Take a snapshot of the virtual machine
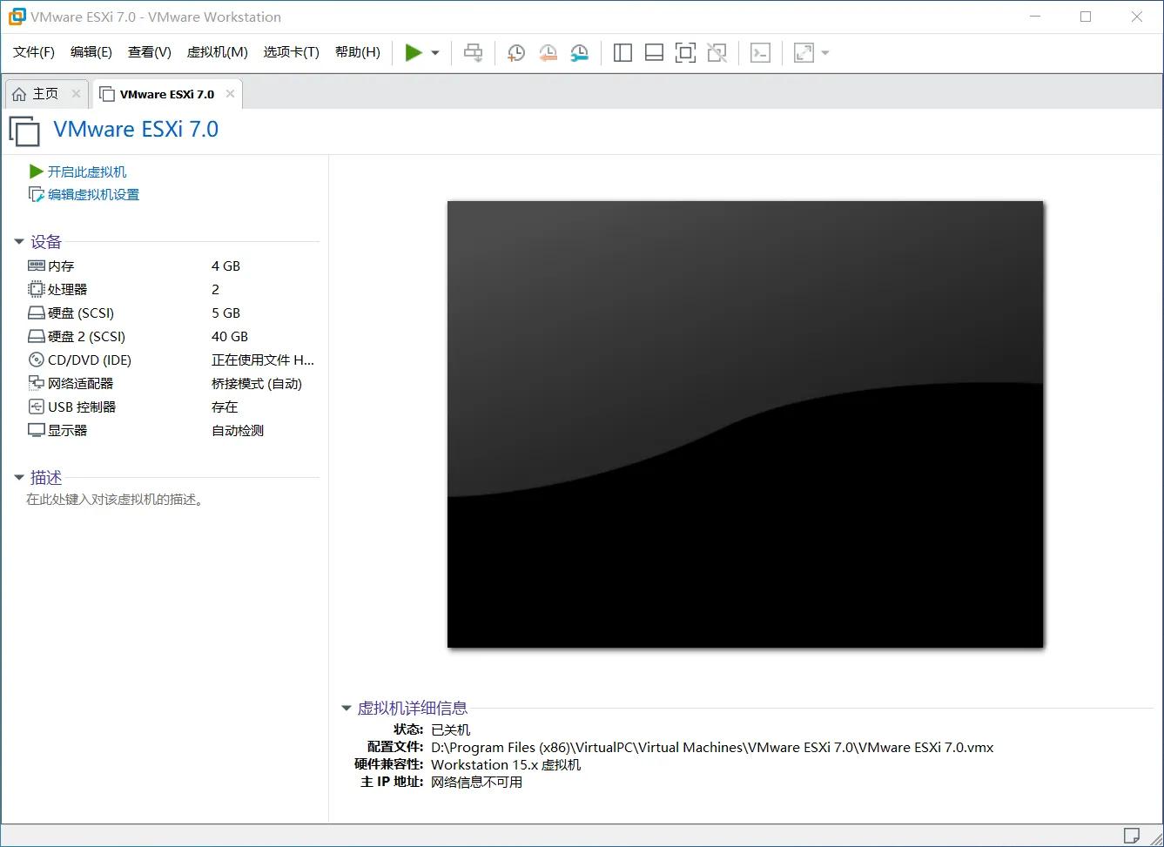This screenshot has width=1164, height=847. [515, 52]
